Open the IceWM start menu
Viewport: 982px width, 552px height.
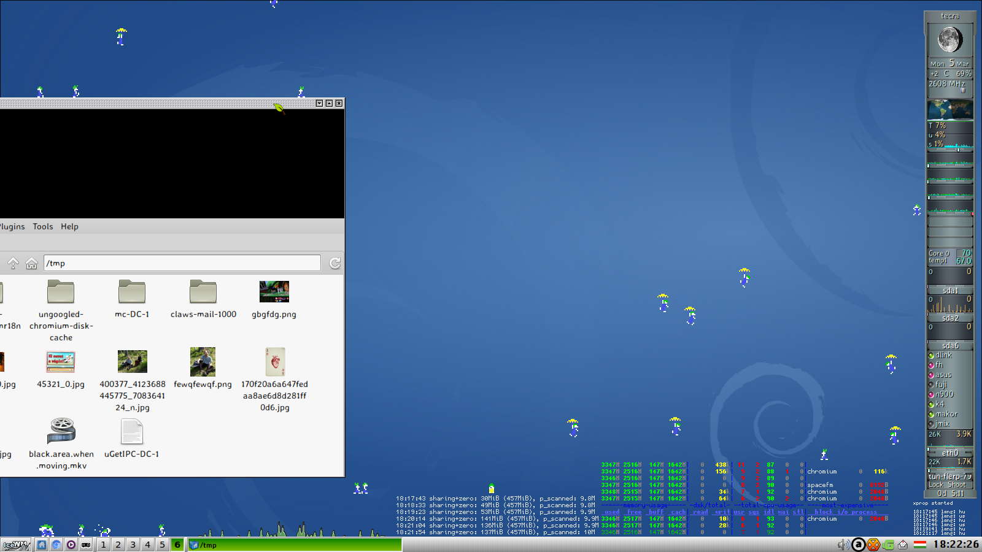coord(16,545)
